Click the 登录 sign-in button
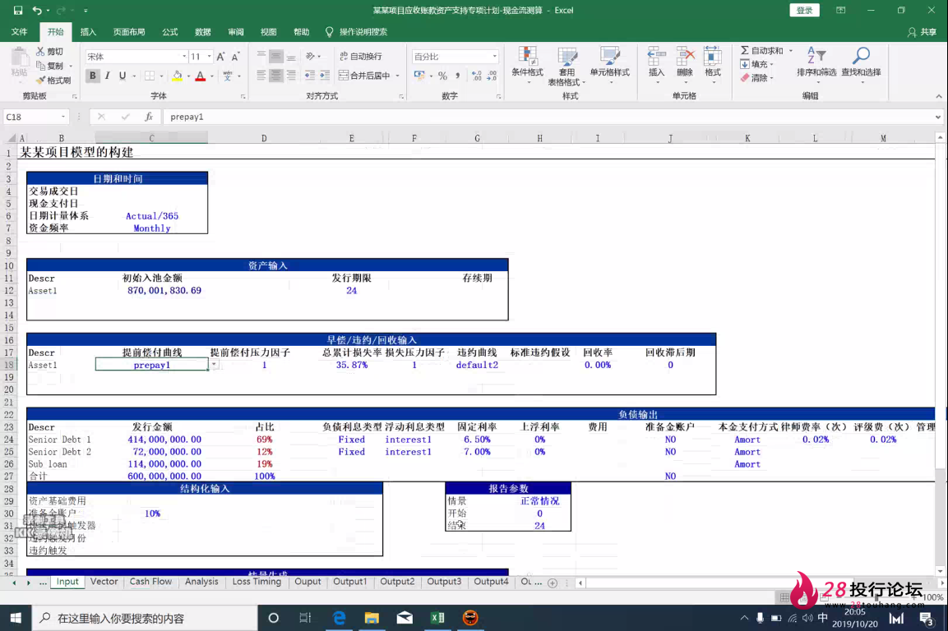 [804, 11]
